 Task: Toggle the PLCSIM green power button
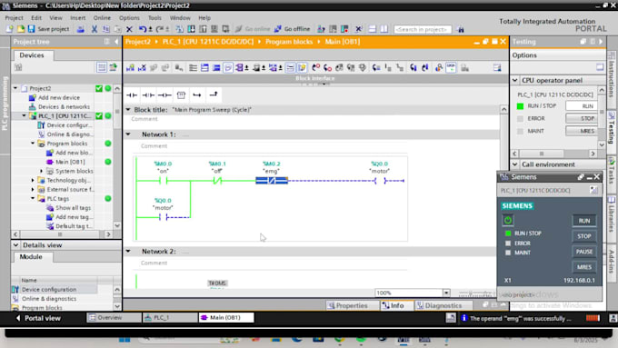click(508, 220)
